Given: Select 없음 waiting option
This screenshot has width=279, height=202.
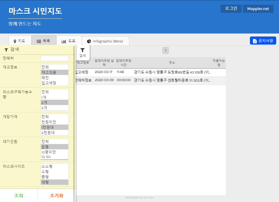Looking at the screenshot, I should [x=55, y=147].
